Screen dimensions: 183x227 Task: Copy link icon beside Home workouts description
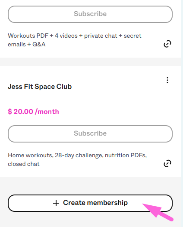click(x=167, y=163)
